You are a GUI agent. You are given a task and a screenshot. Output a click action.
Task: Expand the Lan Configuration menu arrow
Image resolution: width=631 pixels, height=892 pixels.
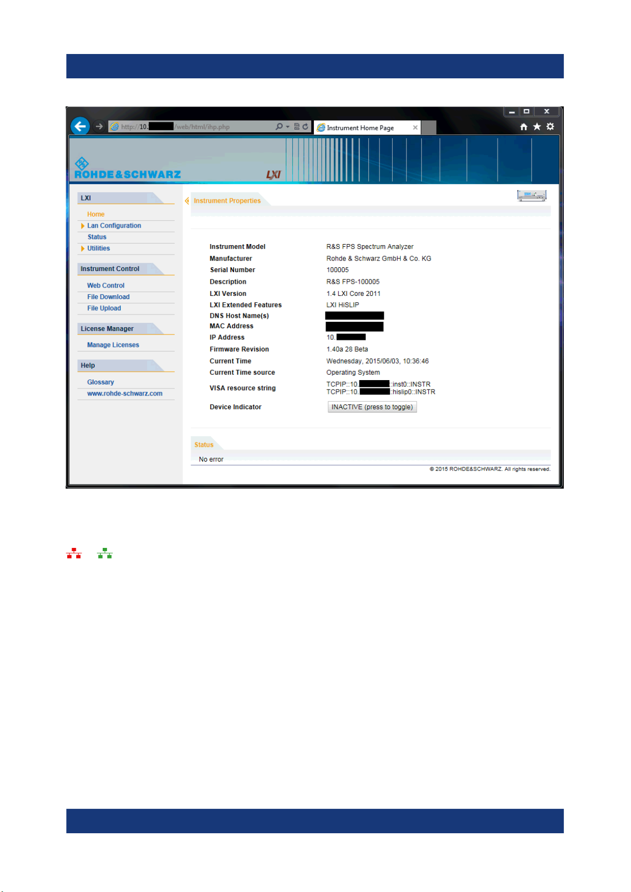point(83,226)
